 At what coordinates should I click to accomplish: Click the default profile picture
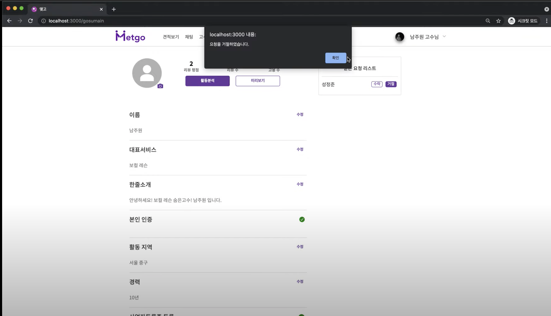[147, 73]
